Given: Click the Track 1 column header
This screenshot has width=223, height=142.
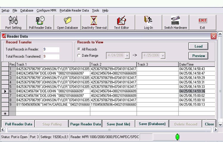Looking at the screenshot, I should (x=53, y=64).
